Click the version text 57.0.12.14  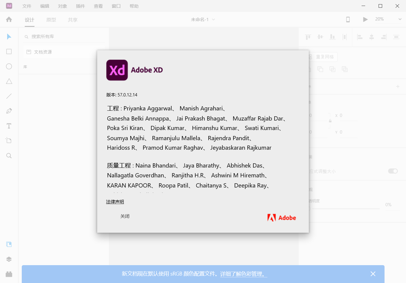point(127,95)
